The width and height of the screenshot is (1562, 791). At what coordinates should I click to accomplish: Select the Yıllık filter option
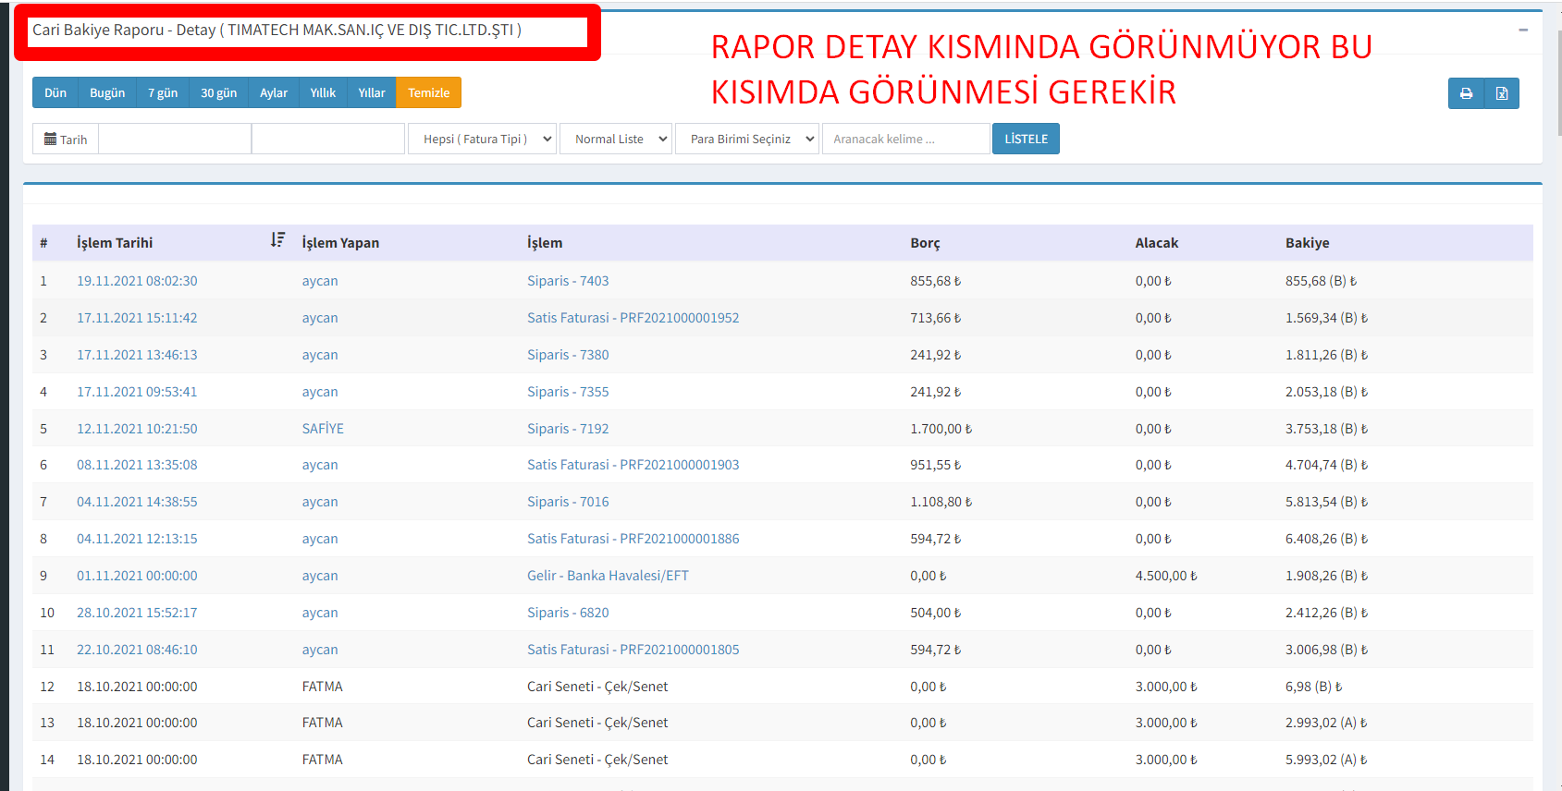[323, 93]
